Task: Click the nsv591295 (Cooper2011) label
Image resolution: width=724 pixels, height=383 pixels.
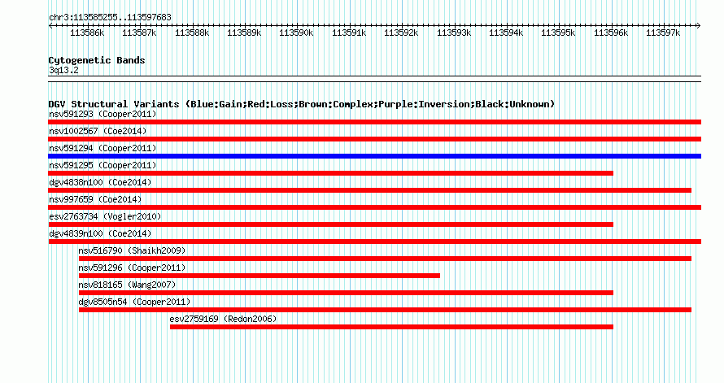Action: click(102, 165)
